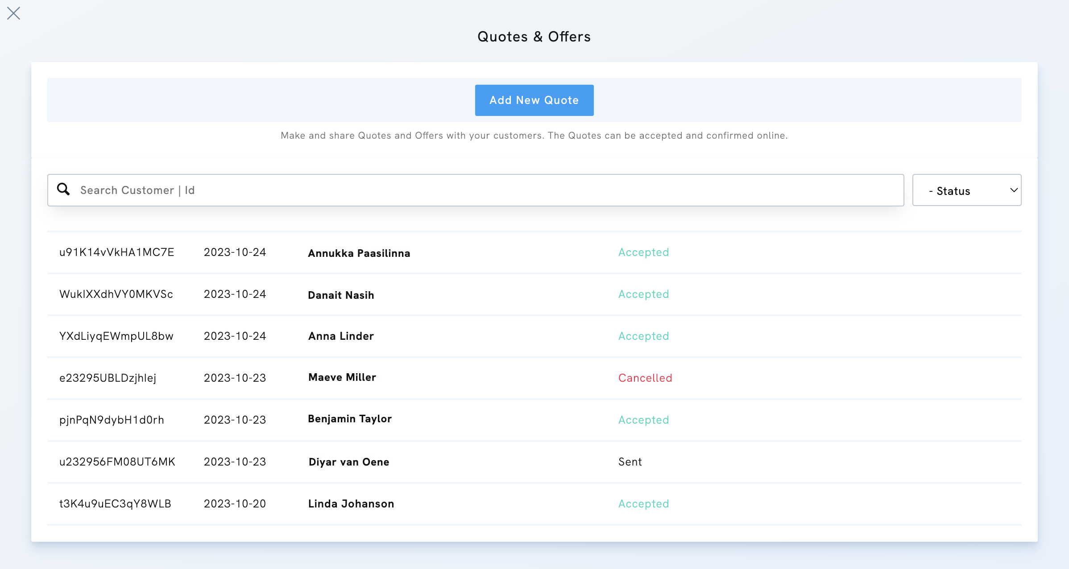Click the Sent status on Diyar's row
1069x569 pixels.
[x=630, y=462]
